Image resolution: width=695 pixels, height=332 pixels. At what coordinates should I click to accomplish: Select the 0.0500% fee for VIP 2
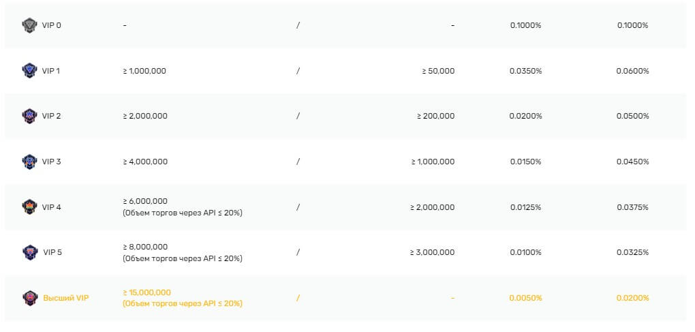[x=632, y=116]
